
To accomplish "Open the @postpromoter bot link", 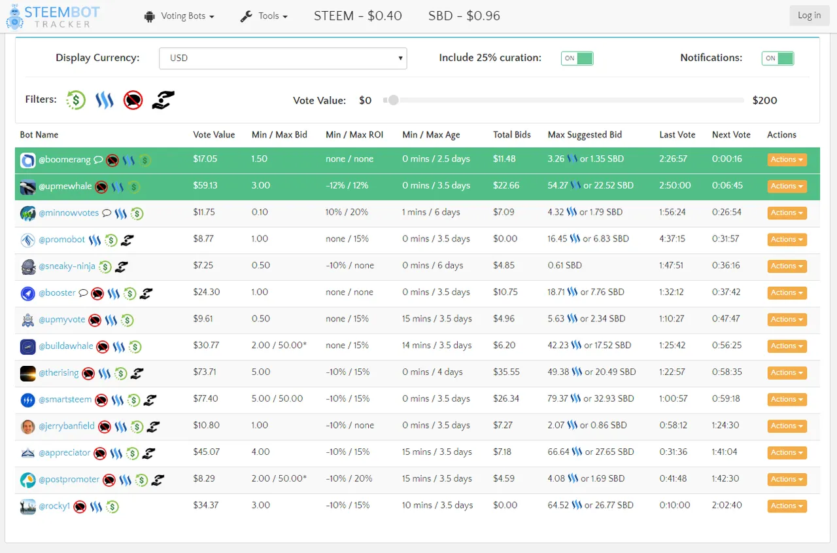I will point(69,479).
